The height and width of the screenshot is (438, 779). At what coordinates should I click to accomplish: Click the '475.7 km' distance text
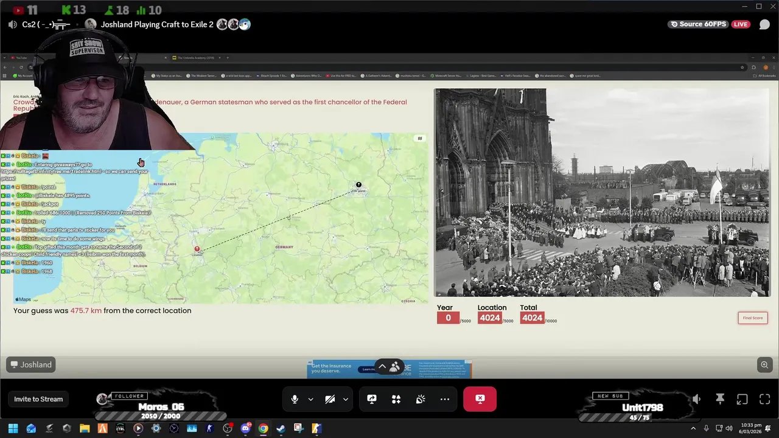(86, 310)
